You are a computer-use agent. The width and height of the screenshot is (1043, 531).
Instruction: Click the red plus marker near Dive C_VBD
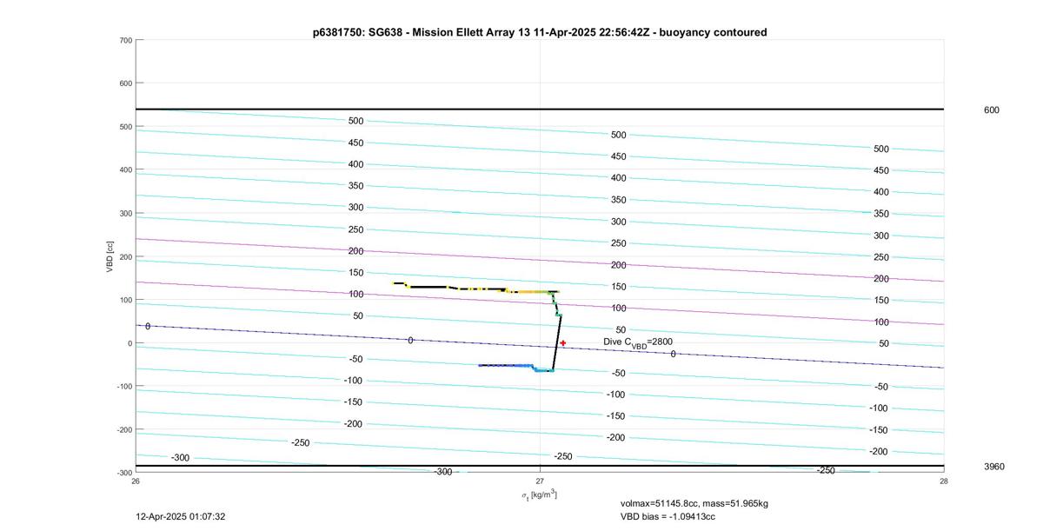pos(563,343)
